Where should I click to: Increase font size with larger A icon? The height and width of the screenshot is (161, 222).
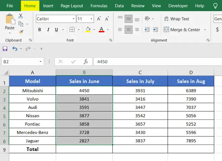tap(99, 19)
